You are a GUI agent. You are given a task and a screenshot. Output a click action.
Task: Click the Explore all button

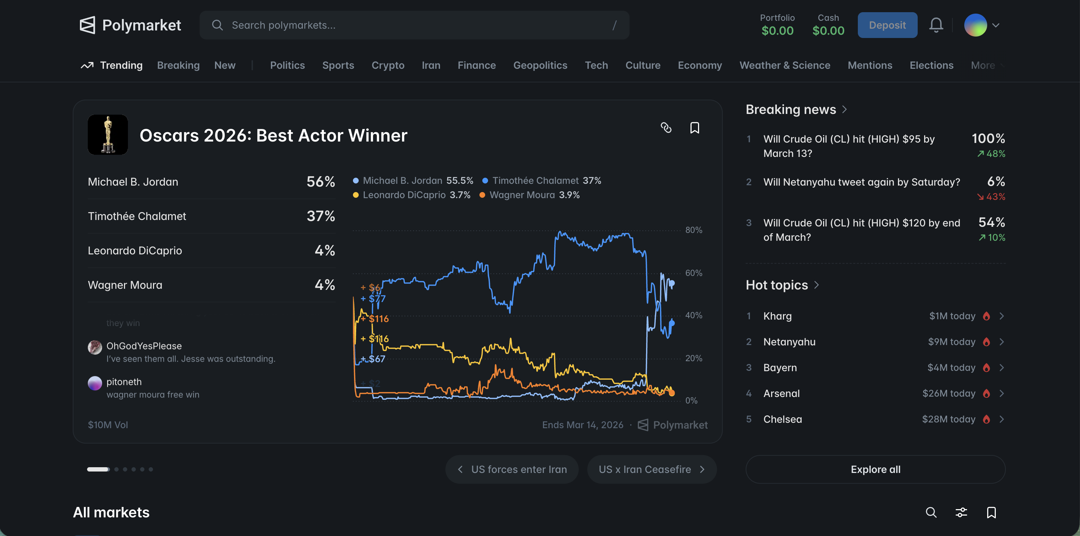(875, 469)
